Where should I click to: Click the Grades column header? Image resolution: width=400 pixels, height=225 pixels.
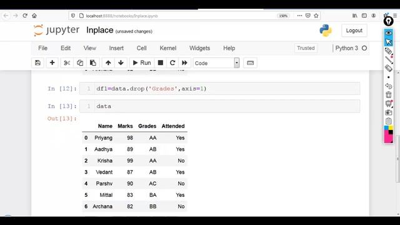tap(147, 126)
